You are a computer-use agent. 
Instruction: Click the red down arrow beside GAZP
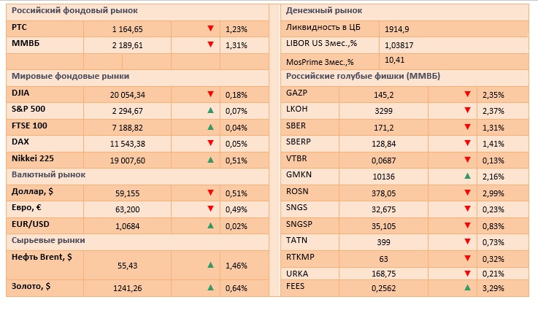466,94
